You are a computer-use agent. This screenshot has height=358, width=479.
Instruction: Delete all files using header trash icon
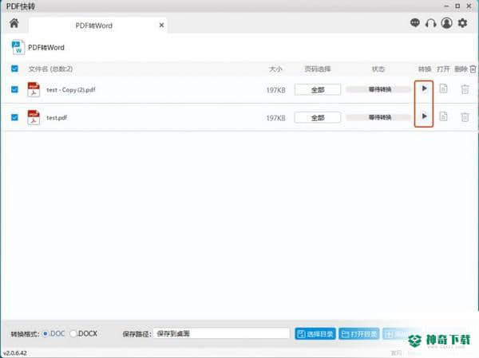[473, 69]
